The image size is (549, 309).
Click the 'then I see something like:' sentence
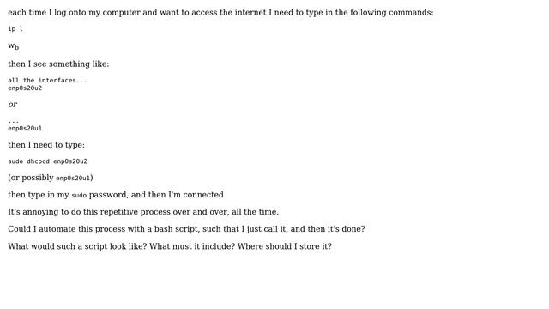(x=58, y=64)
